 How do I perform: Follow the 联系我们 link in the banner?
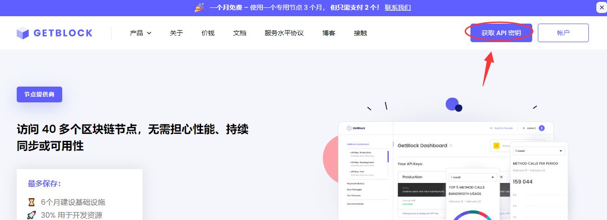click(398, 7)
